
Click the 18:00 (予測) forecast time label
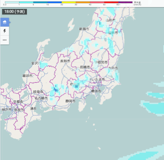coord(15,12)
